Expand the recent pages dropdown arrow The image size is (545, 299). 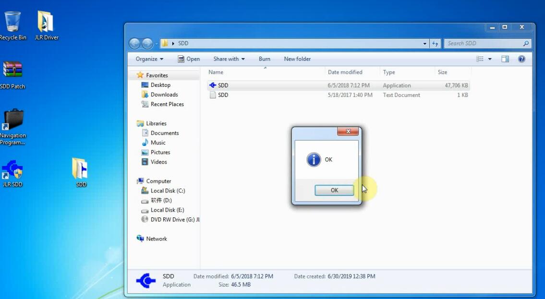157,44
